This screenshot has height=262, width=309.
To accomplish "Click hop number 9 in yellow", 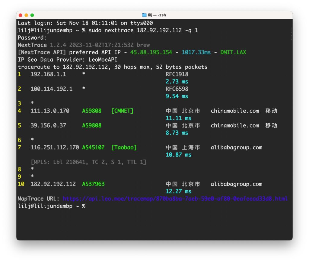I will click(x=19, y=176).
